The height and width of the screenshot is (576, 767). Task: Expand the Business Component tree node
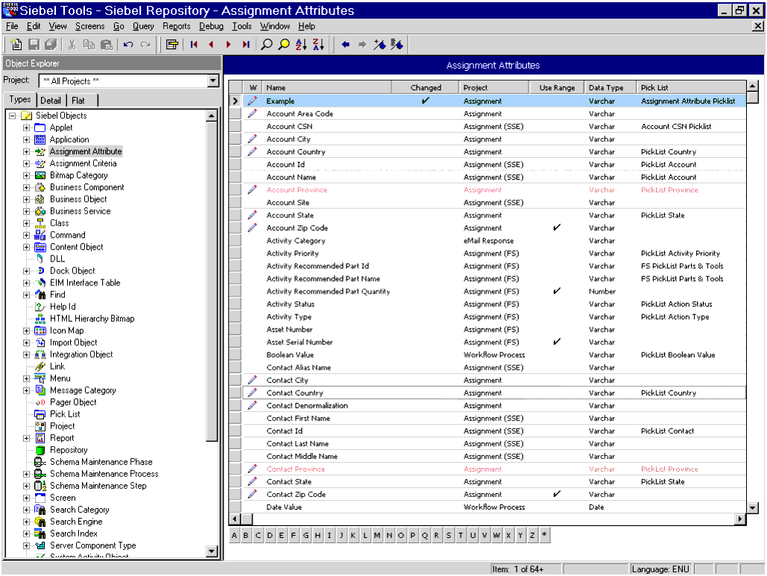(27, 188)
